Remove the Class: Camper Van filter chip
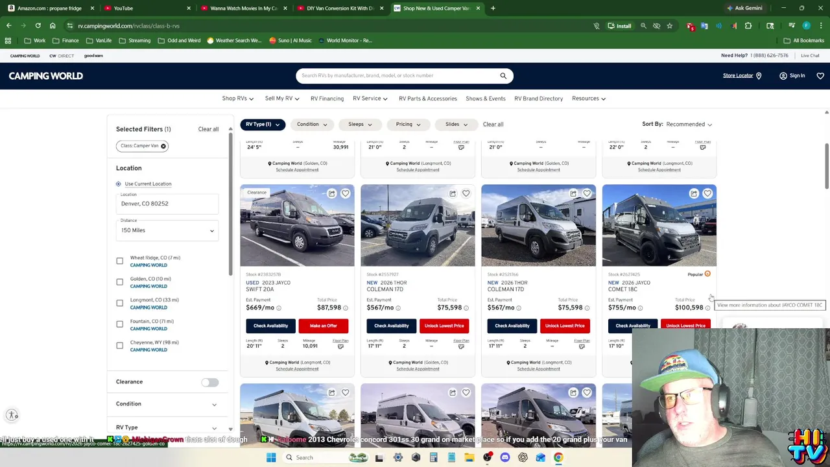This screenshot has width=830, height=467. [x=163, y=146]
